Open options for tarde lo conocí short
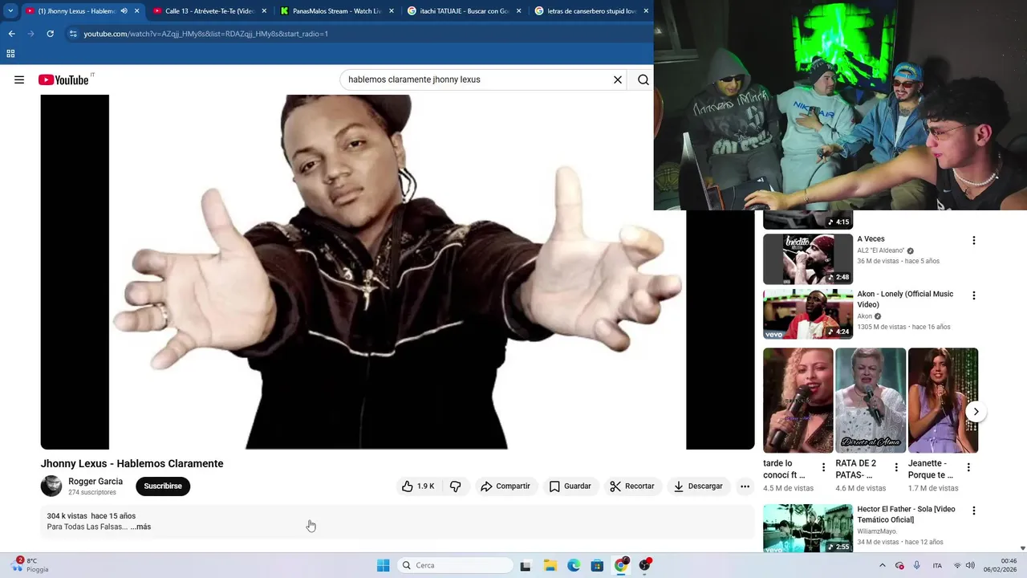This screenshot has height=578, width=1027. point(823,467)
